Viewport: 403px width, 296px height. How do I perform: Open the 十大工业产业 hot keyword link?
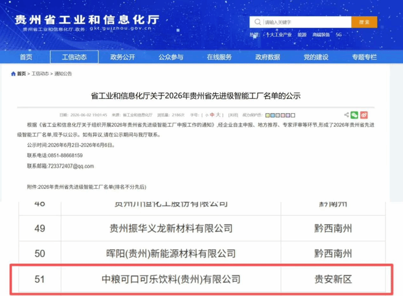(279, 34)
